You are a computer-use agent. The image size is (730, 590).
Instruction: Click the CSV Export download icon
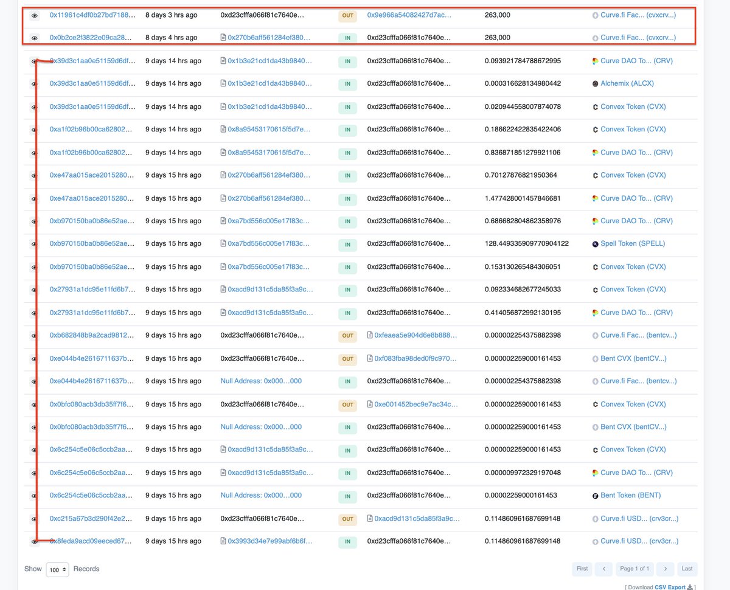[x=690, y=588]
